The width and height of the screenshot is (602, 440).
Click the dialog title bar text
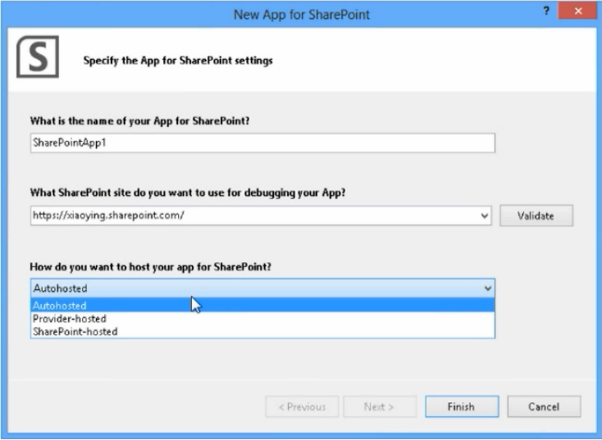[301, 15]
